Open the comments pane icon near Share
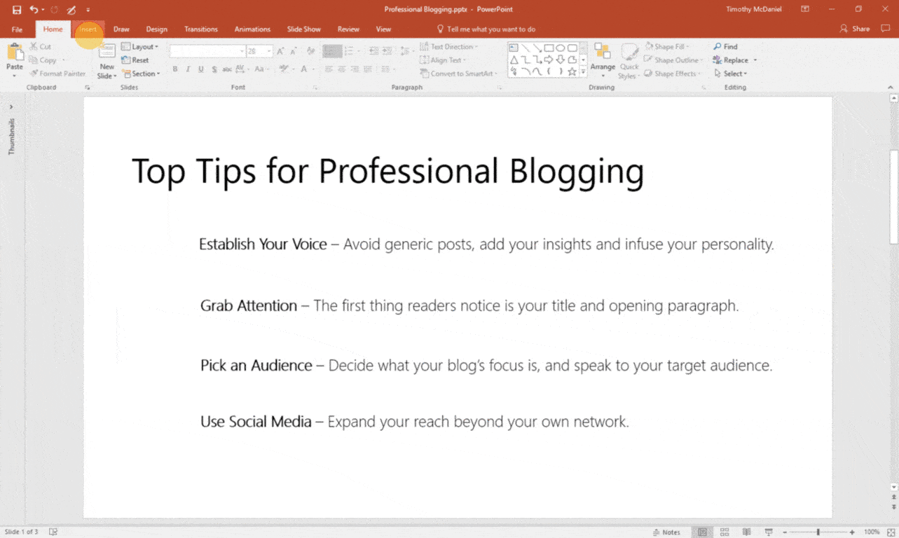 886,29
